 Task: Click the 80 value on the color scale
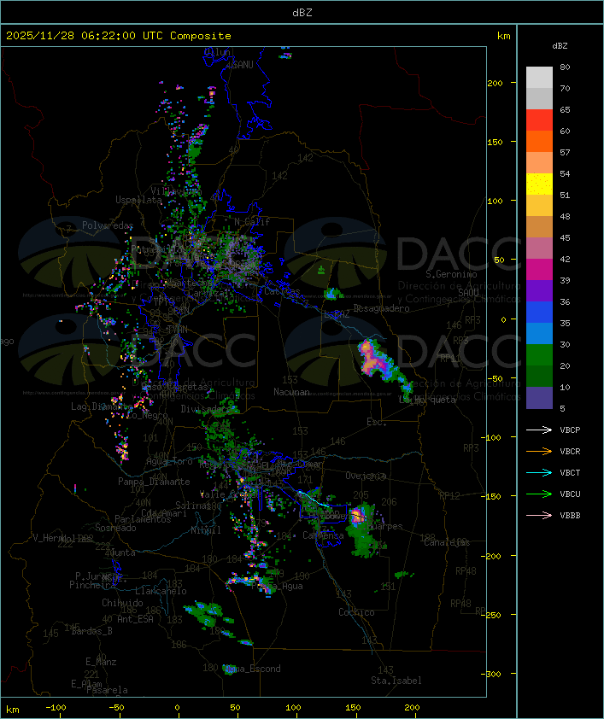(565, 67)
